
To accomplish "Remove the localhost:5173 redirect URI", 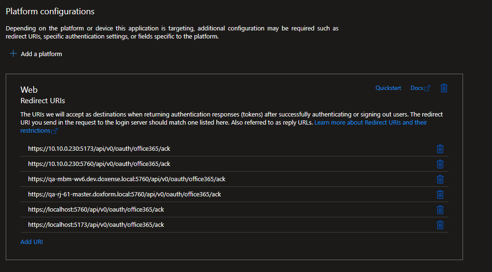I will point(440,225).
